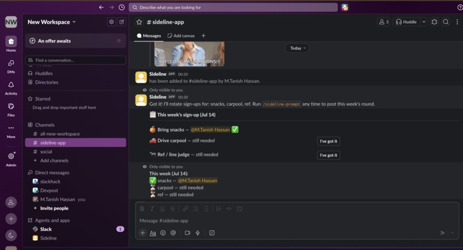Image resolution: width=463 pixels, height=250 pixels.
Task: Collapse the Channels section
Action: click(45, 125)
